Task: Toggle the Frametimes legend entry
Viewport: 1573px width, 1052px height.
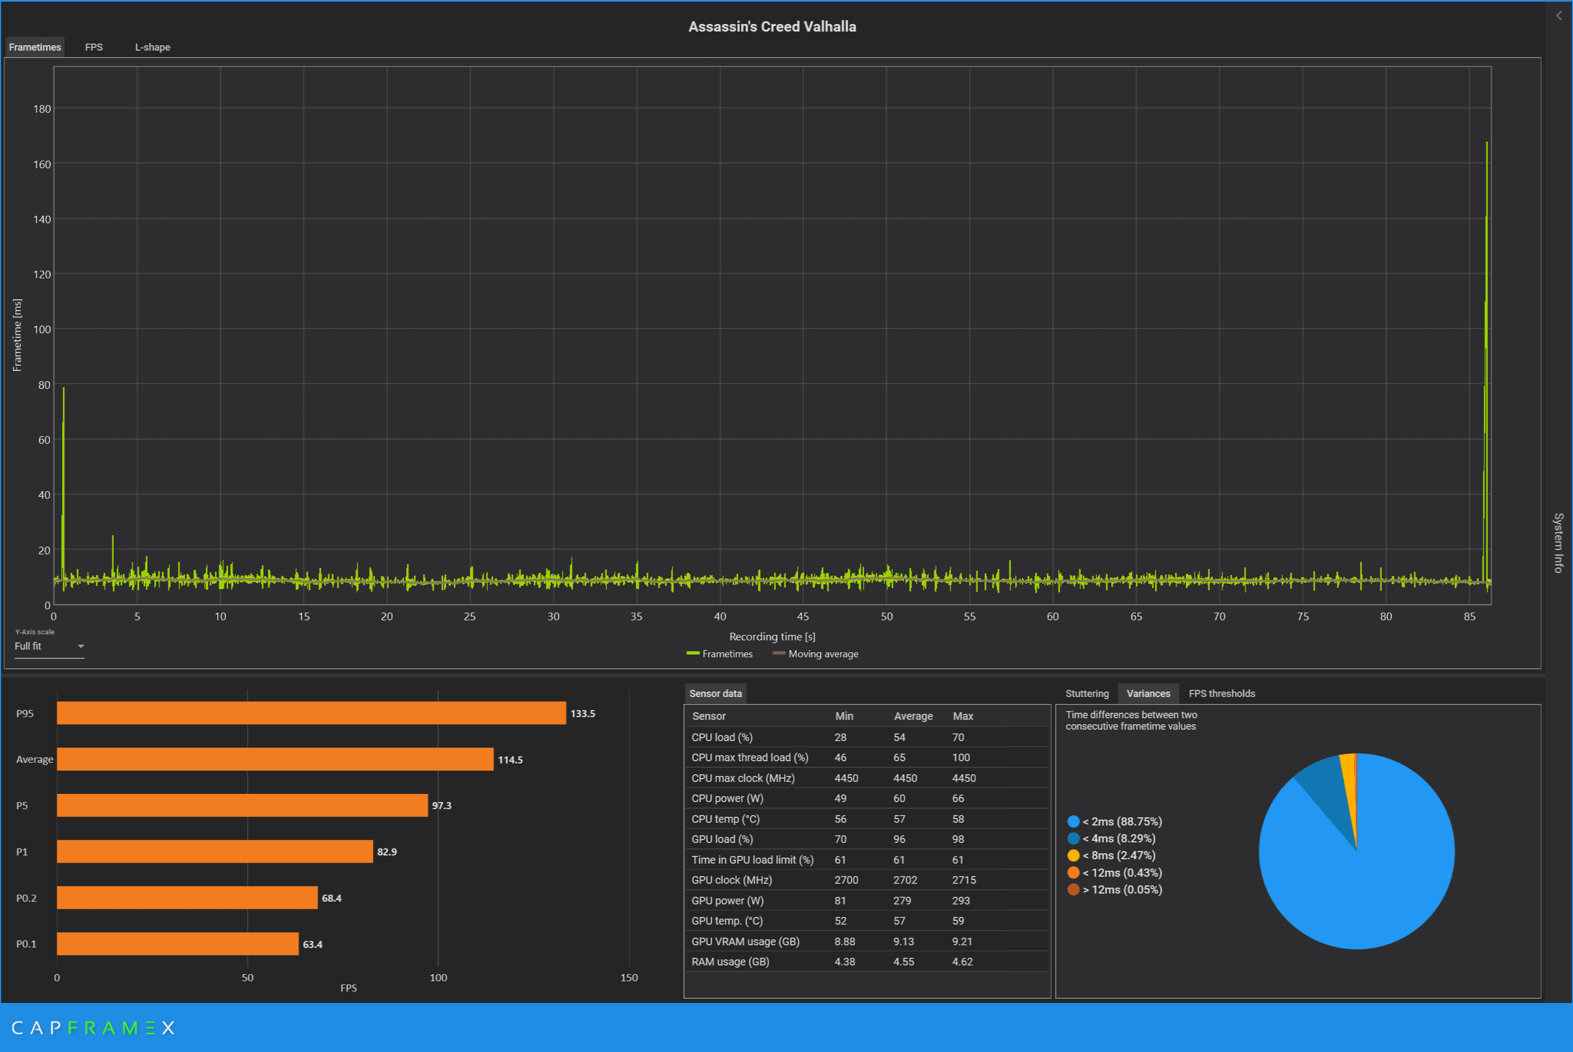Action: coord(719,653)
